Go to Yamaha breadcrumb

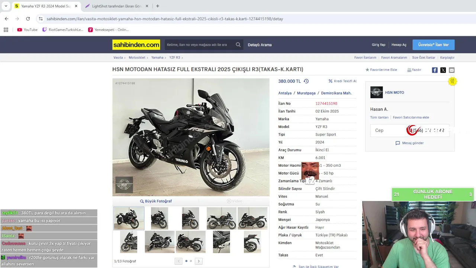(x=157, y=58)
